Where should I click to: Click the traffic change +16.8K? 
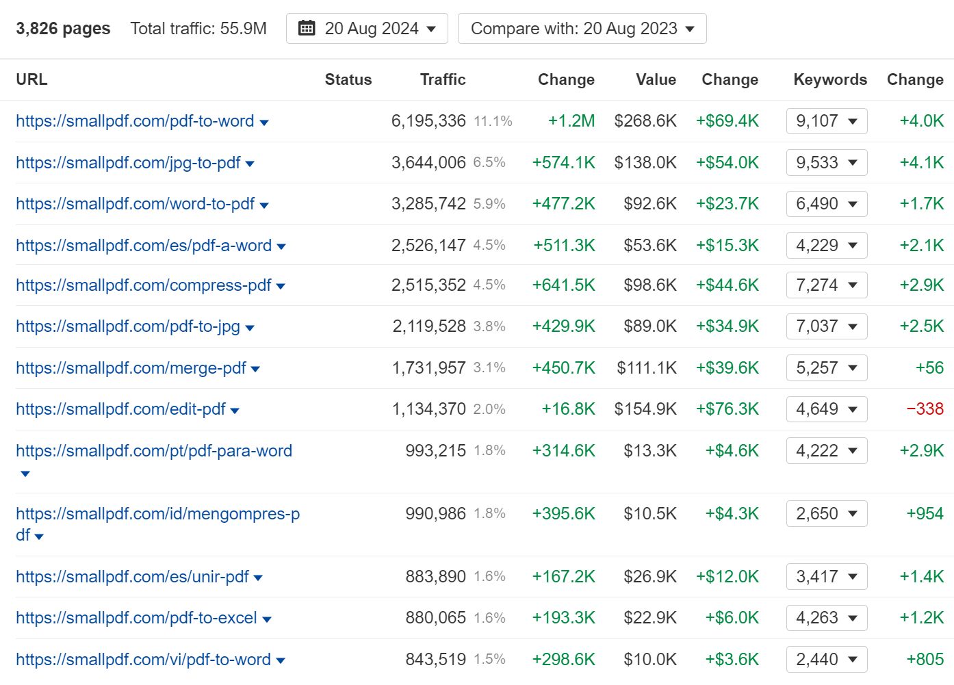pyautogui.click(x=568, y=409)
